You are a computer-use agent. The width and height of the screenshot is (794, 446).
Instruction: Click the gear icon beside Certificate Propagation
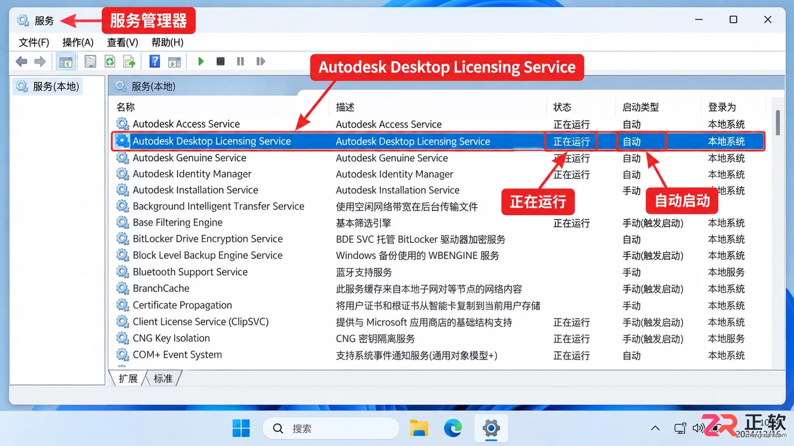pos(122,305)
